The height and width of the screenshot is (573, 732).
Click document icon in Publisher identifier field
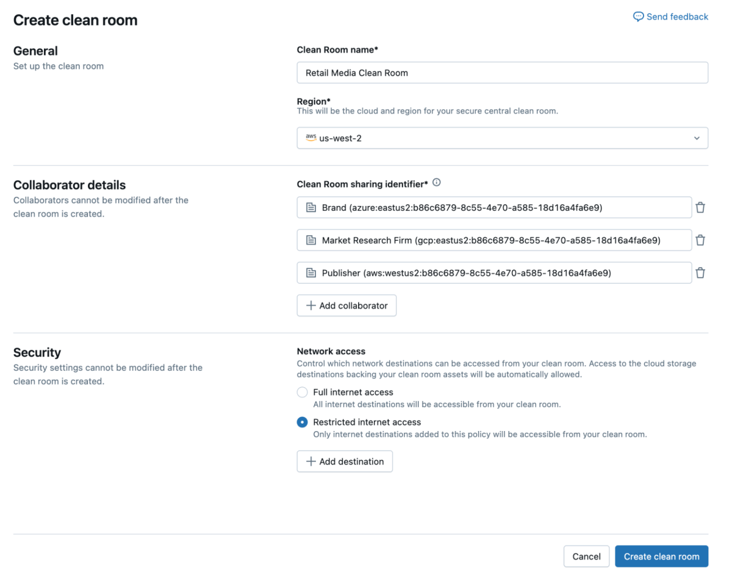pyautogui.click(x=311, y=273)
